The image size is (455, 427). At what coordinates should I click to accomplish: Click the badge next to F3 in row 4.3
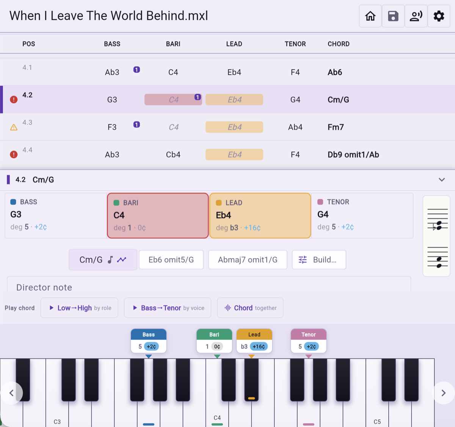pos(136,124)
